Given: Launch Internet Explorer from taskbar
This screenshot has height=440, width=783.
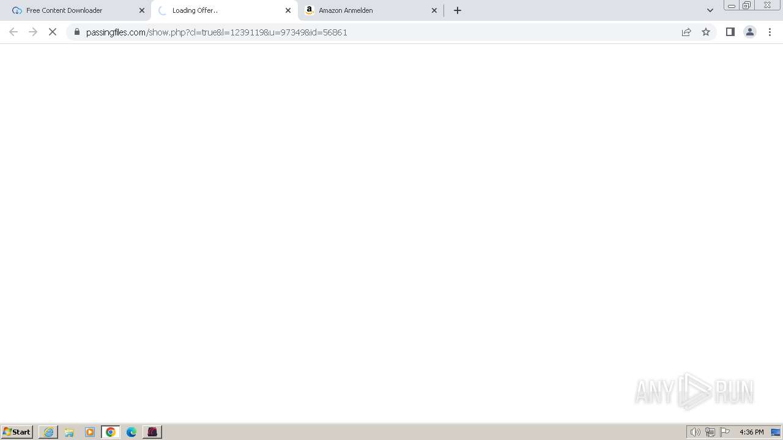Looking at the screenshot, I should tap(48, 432).
